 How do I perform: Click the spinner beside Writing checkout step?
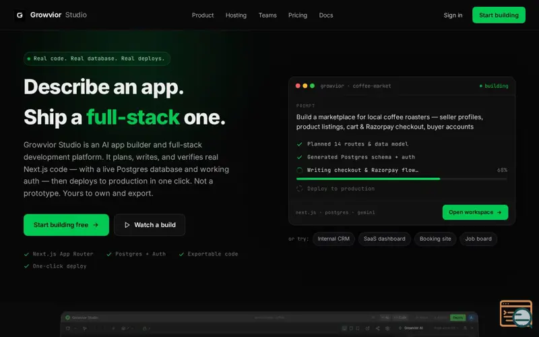point(299,171)
